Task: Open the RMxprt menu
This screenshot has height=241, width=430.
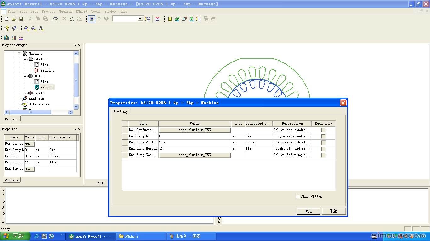Action: pos(82,11)
